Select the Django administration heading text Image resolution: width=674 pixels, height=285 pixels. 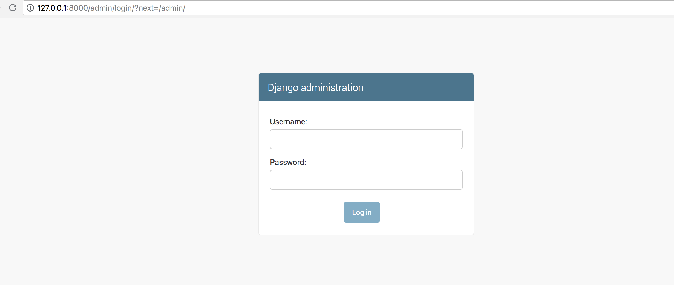pos(315,88)
